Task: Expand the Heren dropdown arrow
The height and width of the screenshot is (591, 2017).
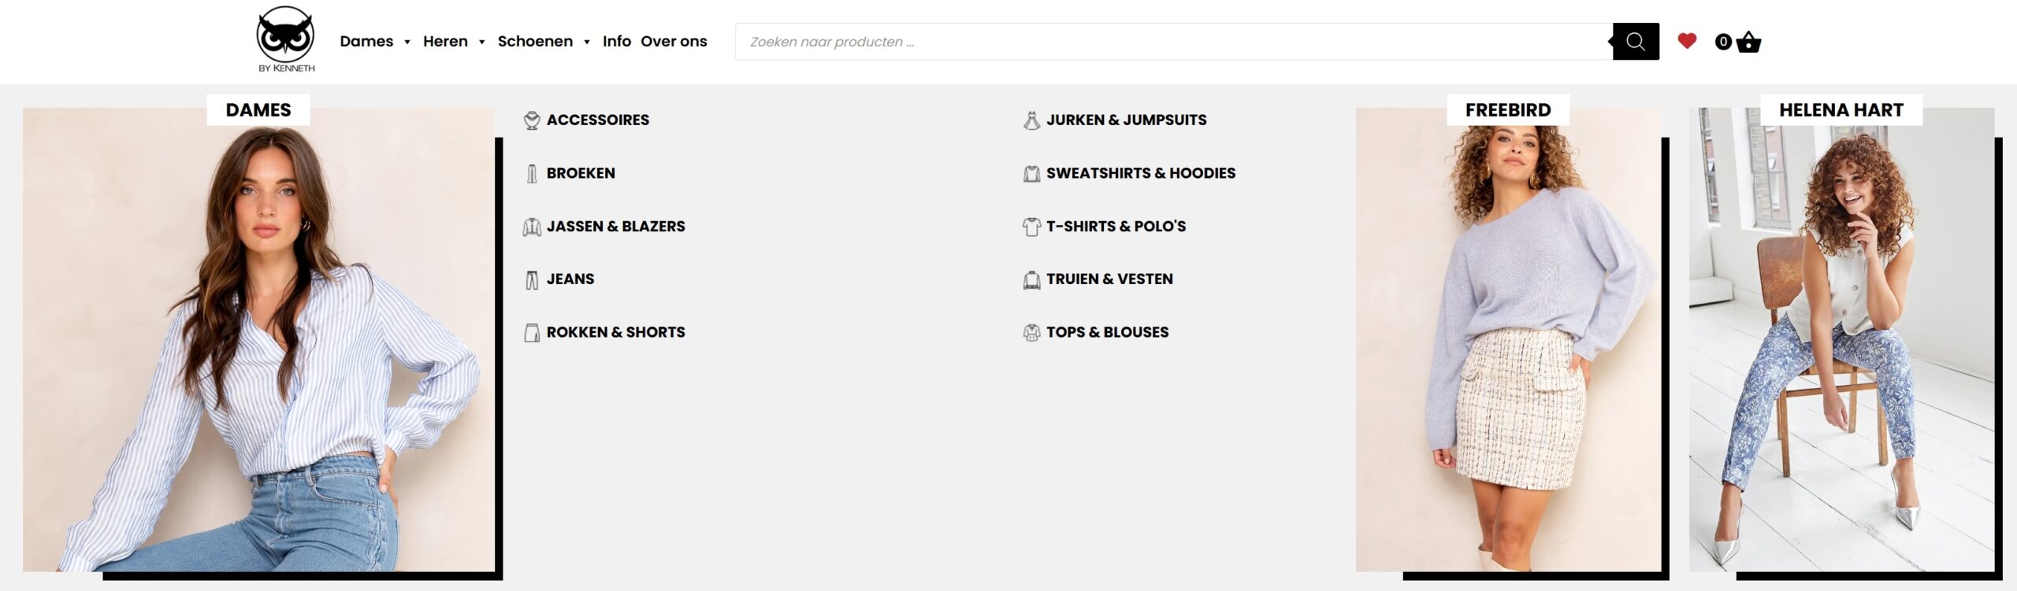Action: pos(481,42)
